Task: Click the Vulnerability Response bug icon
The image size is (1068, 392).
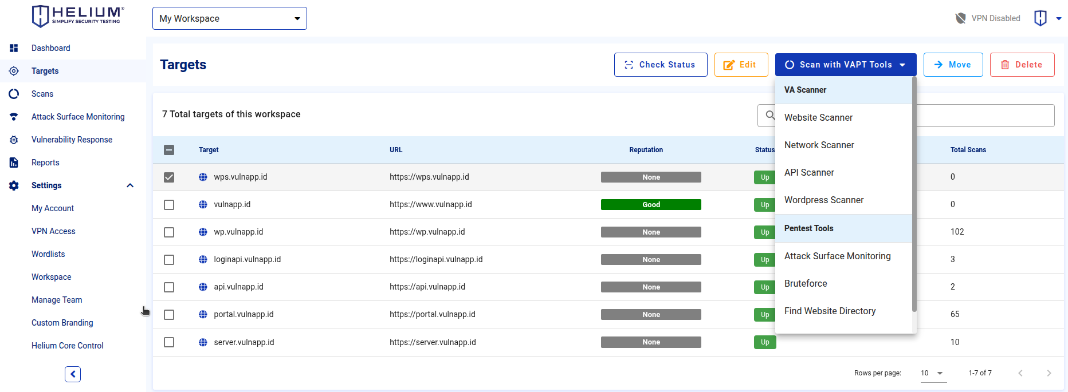Action: [14, 140]
